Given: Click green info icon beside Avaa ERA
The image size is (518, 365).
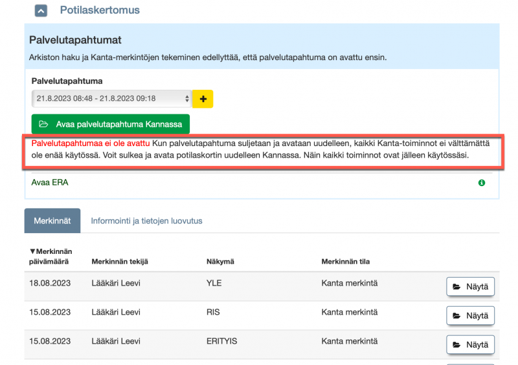Looking at the screenshot, I should [481, 183].
